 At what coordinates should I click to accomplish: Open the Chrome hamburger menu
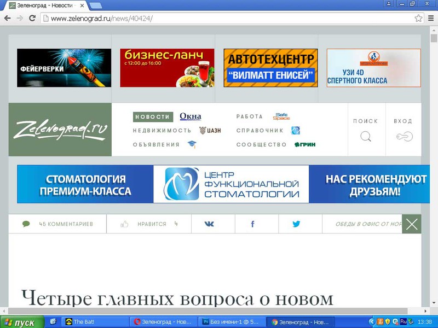pos(431,18)
